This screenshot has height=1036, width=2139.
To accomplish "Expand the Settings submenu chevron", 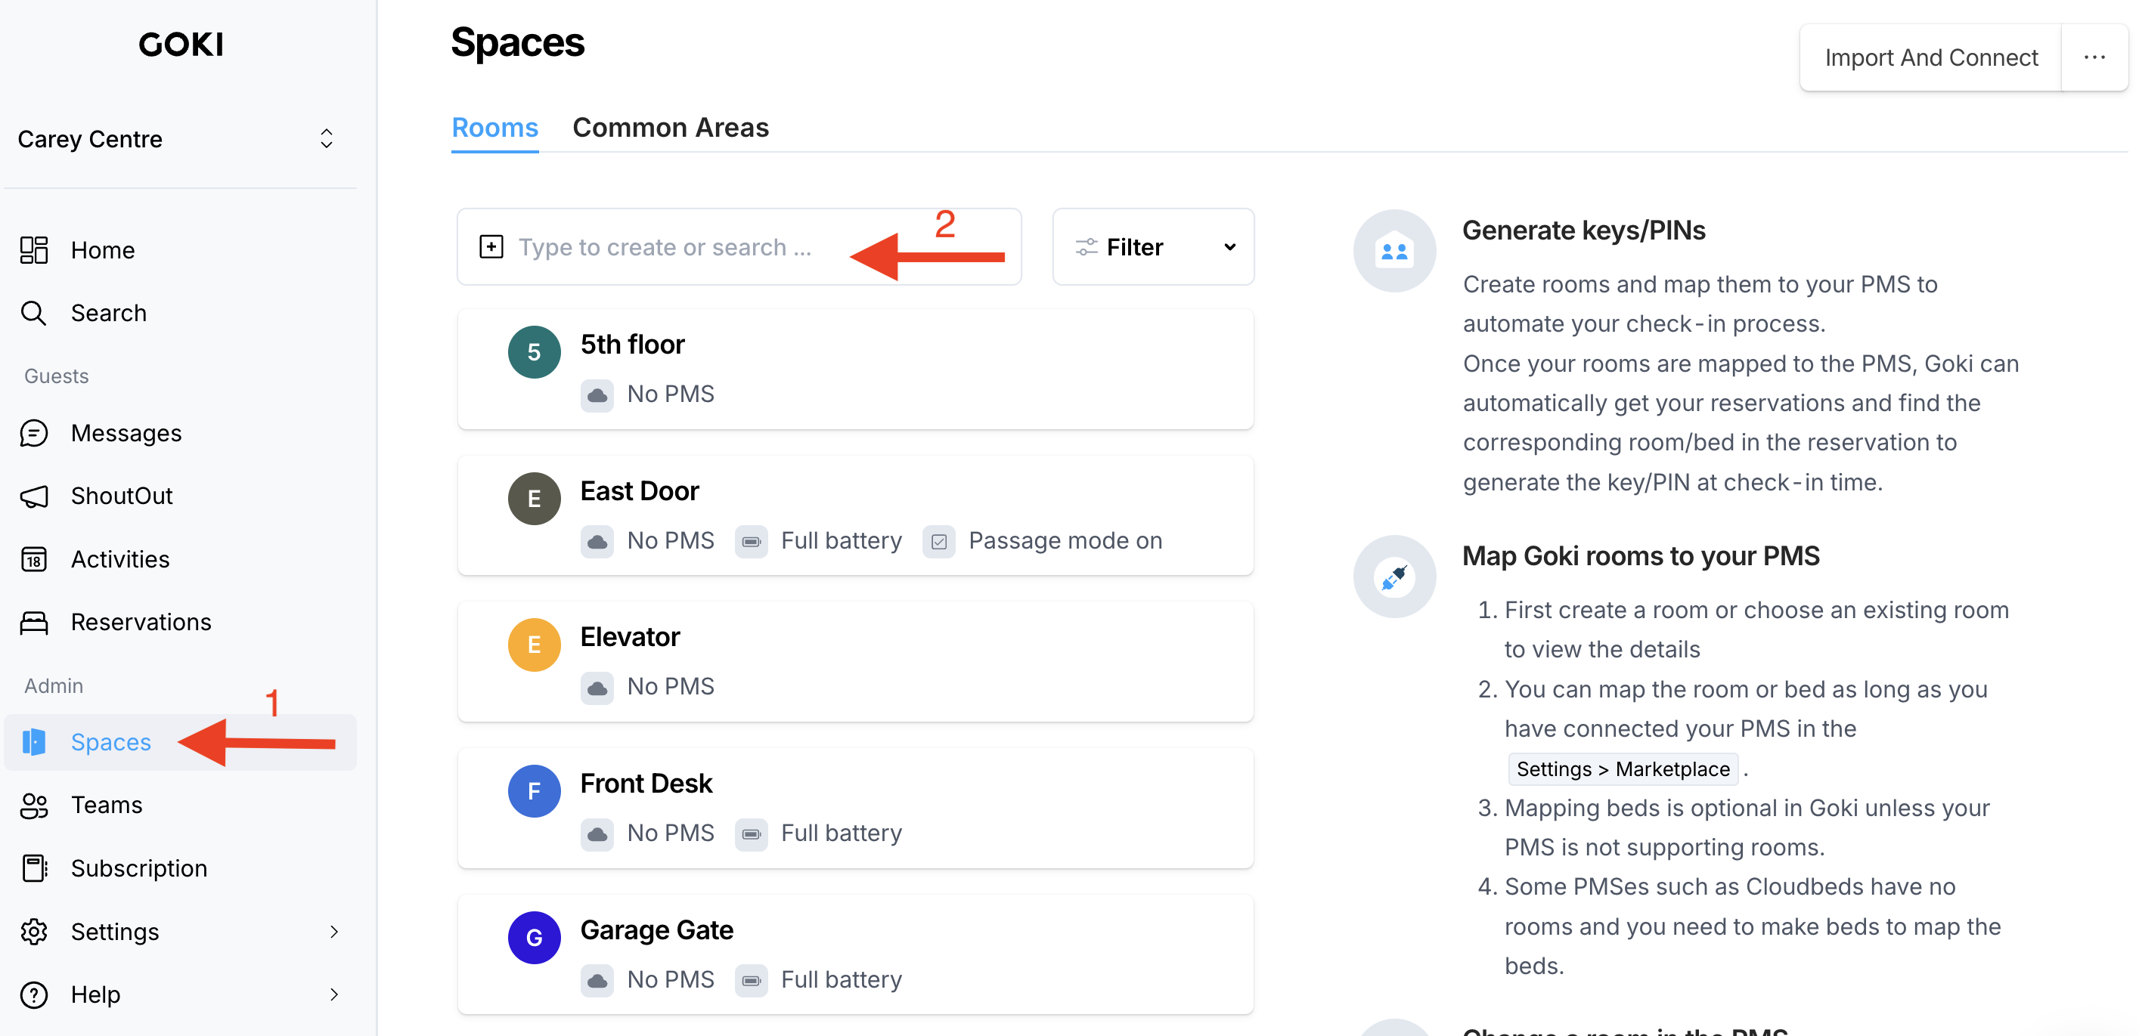I will pos(333,932).
